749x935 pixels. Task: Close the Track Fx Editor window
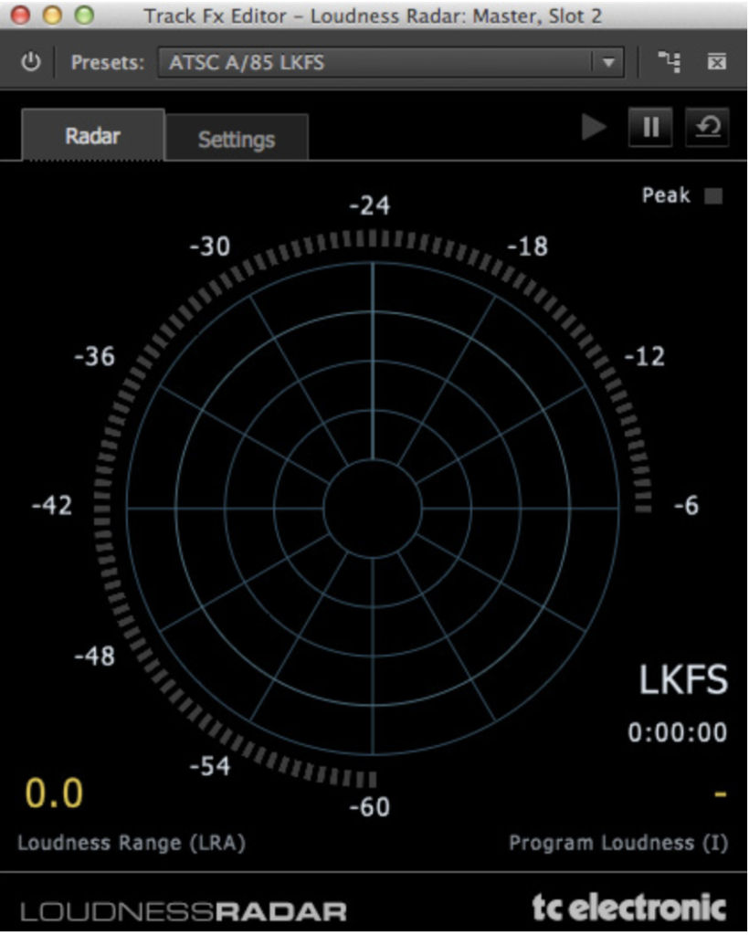click(x=21, y=15)
